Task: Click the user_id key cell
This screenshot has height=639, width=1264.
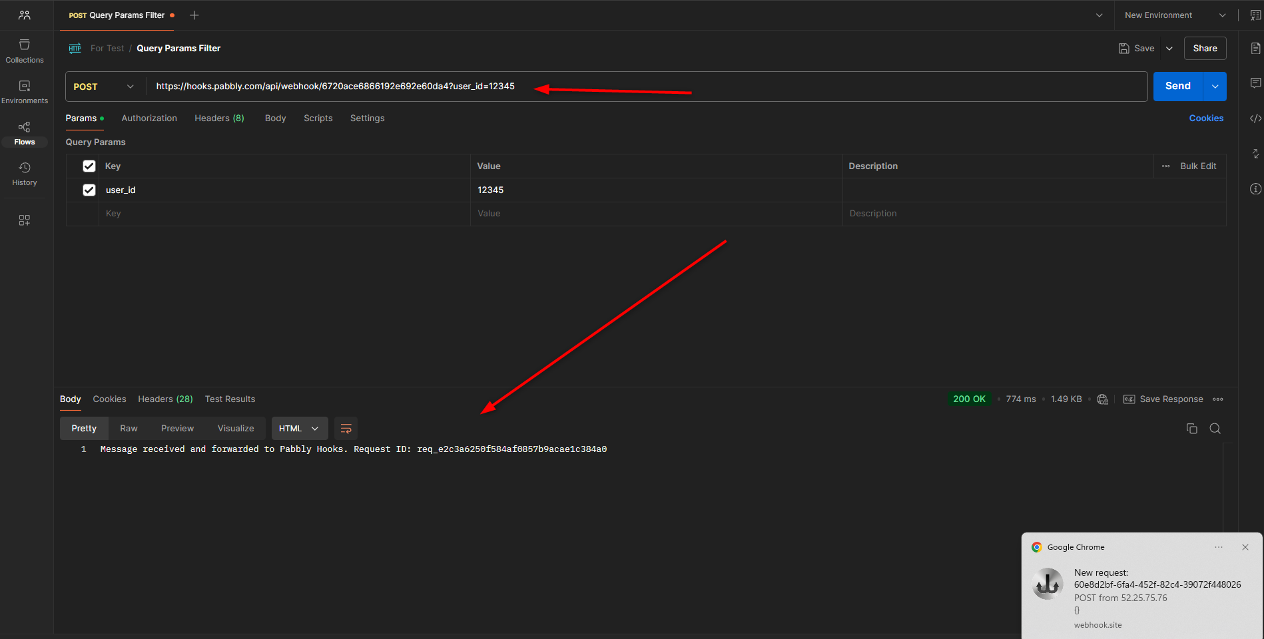Action: click(286, 190)
